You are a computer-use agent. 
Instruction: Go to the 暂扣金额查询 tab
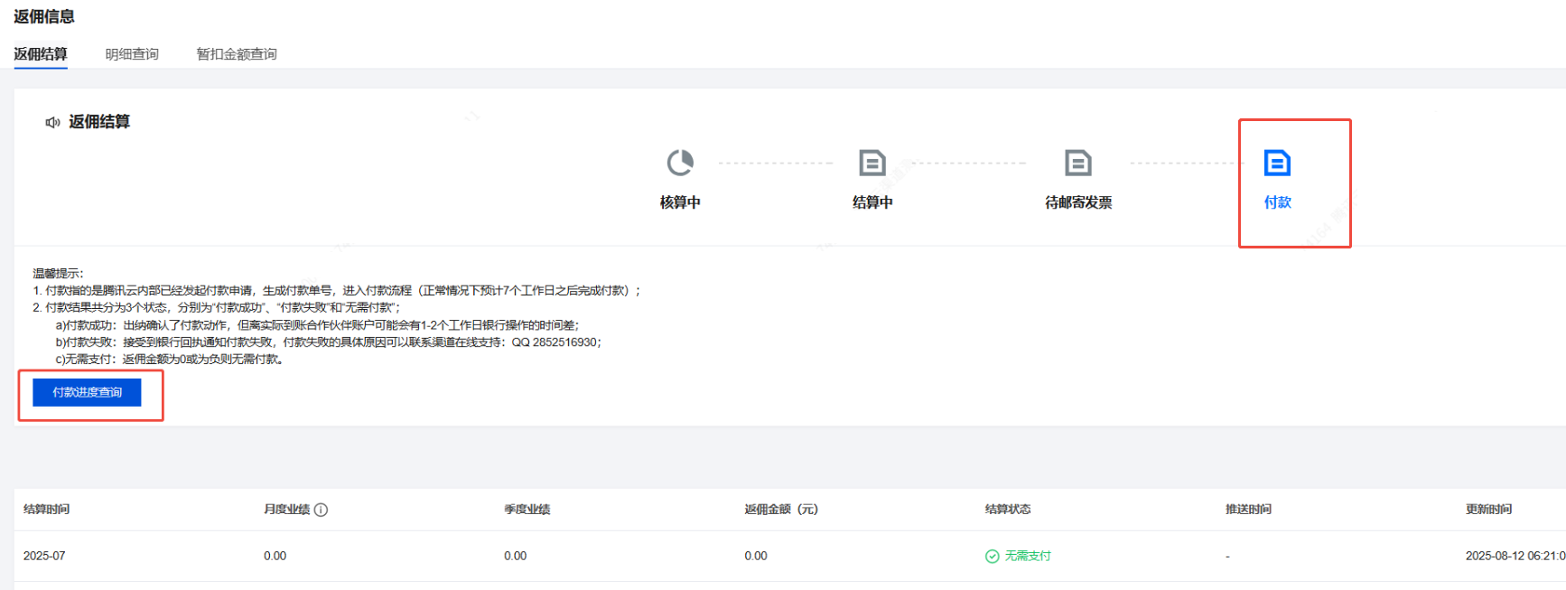(237, 54)
